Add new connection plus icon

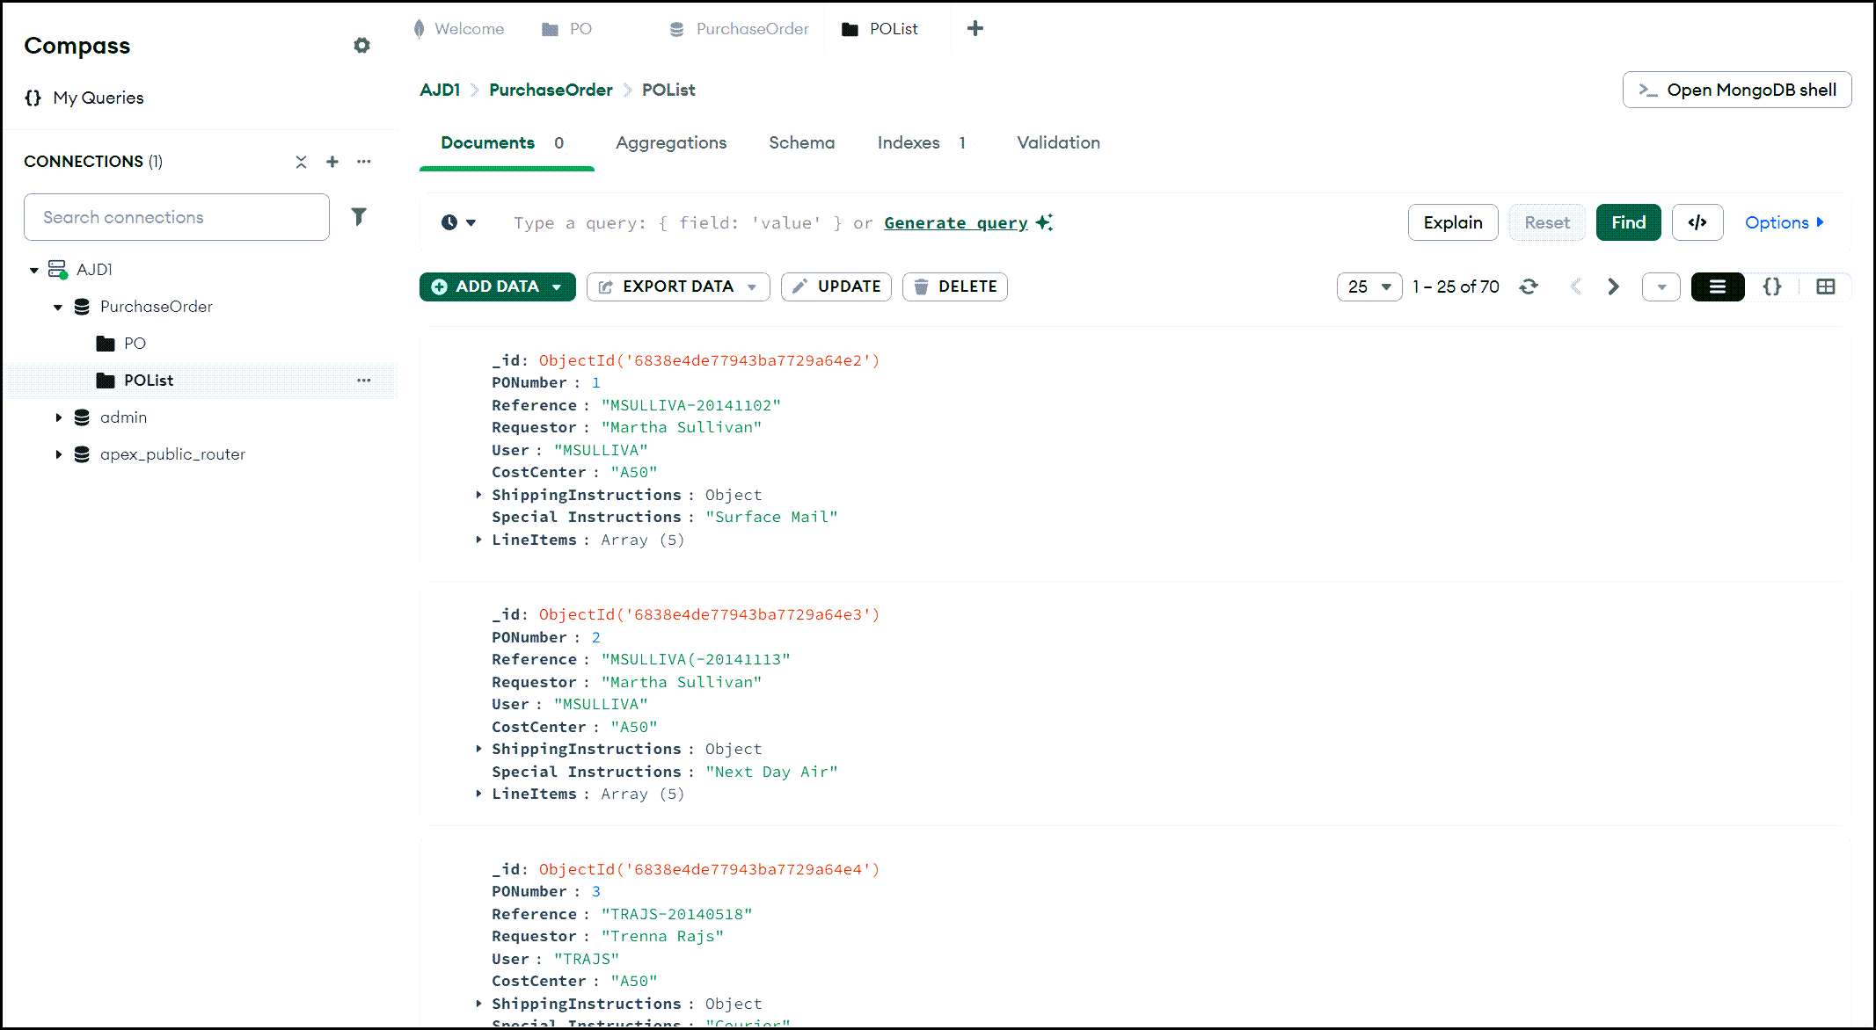pos(332,162)
